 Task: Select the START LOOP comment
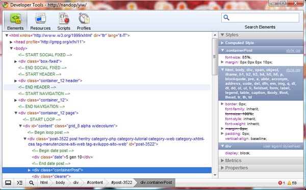(42, 120)
